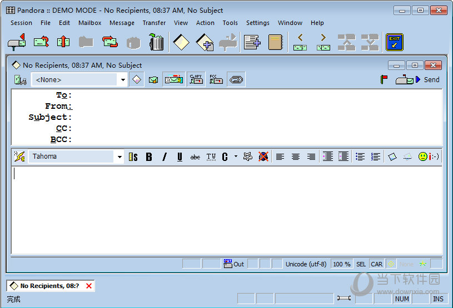Click the document with plus sign icon
Screen dimensions: 453x308
click(x=252, y=42)
